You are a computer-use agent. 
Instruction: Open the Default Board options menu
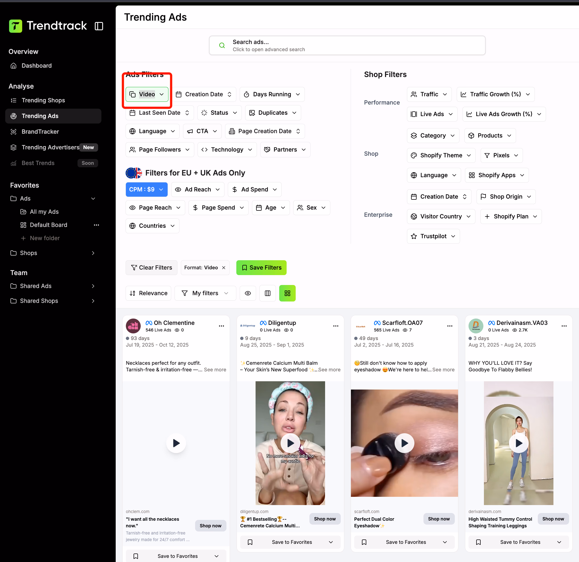[x=96, y=225]
